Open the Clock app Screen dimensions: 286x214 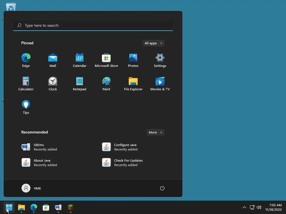pyautogui.click(x=53, y=84)
